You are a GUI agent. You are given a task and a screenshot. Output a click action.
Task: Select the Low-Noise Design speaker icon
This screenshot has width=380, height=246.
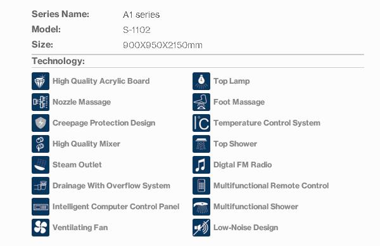(x=201, y=228)
